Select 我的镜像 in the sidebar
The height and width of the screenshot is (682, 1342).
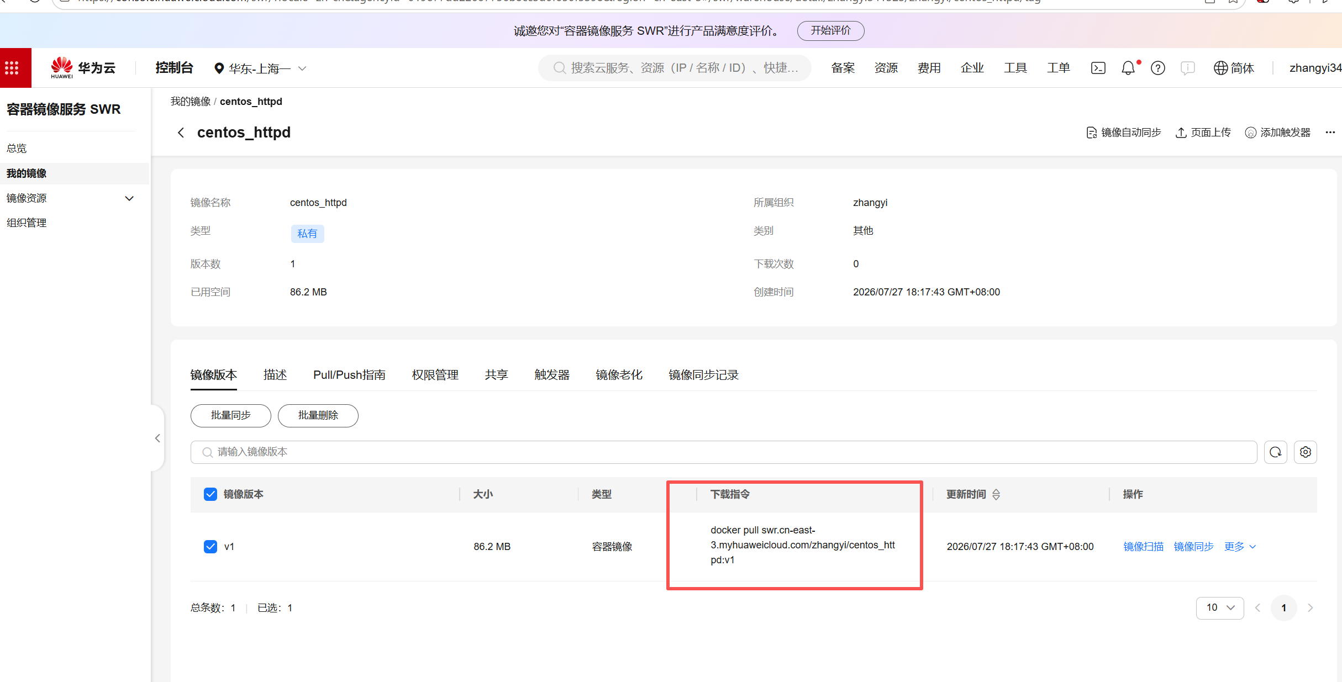75,173
